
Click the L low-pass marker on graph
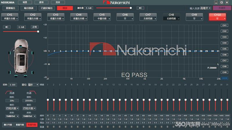click(218, 64)
